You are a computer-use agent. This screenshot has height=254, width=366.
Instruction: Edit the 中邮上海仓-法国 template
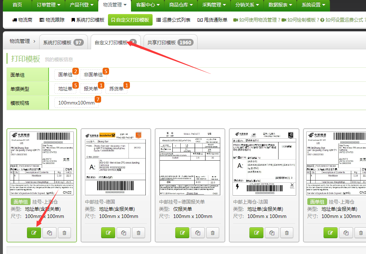point(256,233)
